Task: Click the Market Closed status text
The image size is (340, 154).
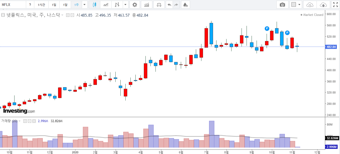Action: coord(313,15)
